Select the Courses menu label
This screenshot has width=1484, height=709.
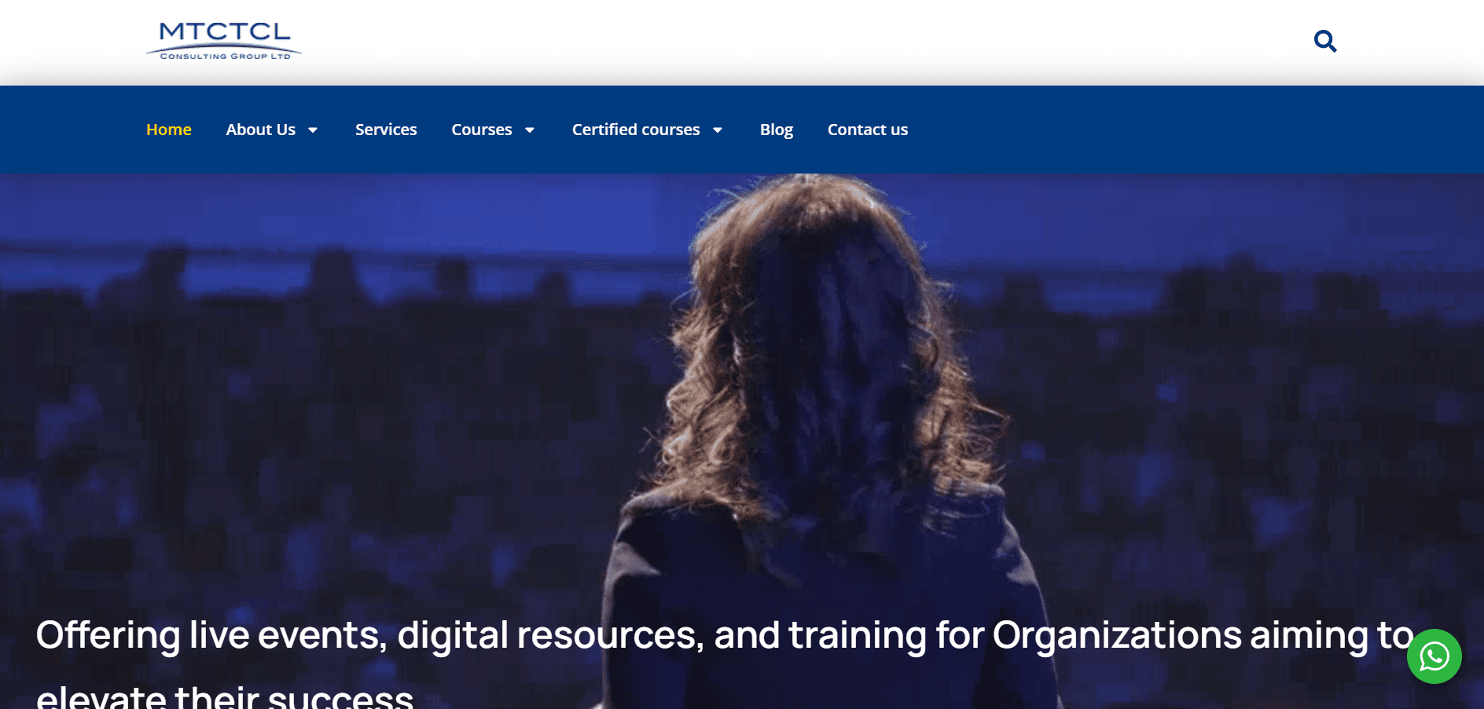point(481,130)
